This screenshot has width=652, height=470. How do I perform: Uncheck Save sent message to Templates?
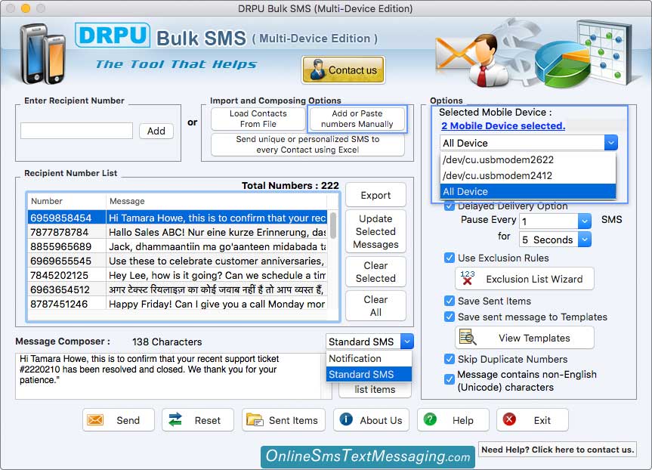(x=449, y=317)
